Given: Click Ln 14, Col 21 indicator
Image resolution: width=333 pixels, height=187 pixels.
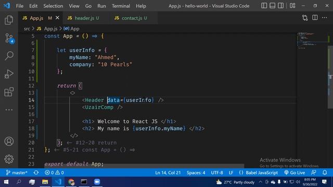Looking at the screenshot, I should tap(168, 172).
